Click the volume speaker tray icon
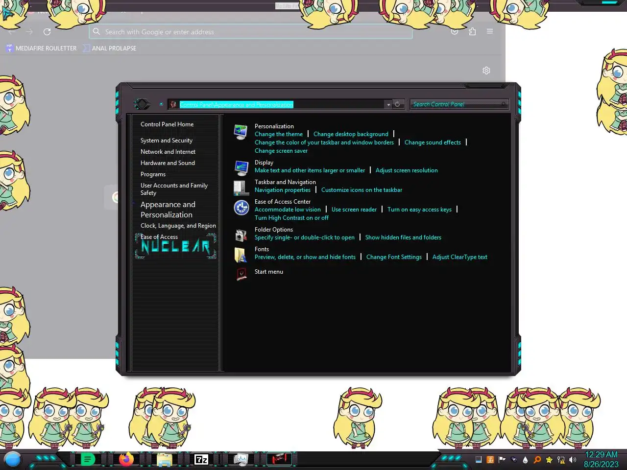Viewport: 627px width, 470px height. tap(573, 460)
